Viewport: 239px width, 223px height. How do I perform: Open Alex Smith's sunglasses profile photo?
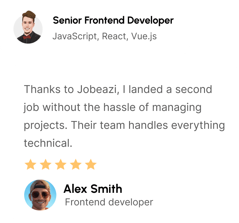(x=40, y=195)
